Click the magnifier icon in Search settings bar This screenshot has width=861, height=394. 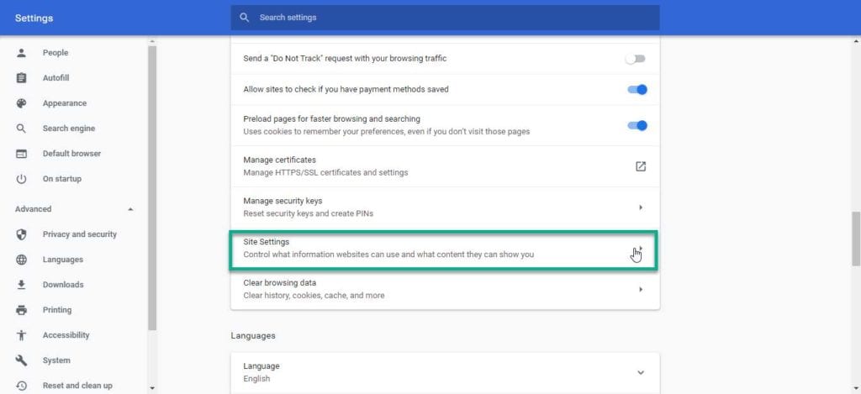click(245, 18)
